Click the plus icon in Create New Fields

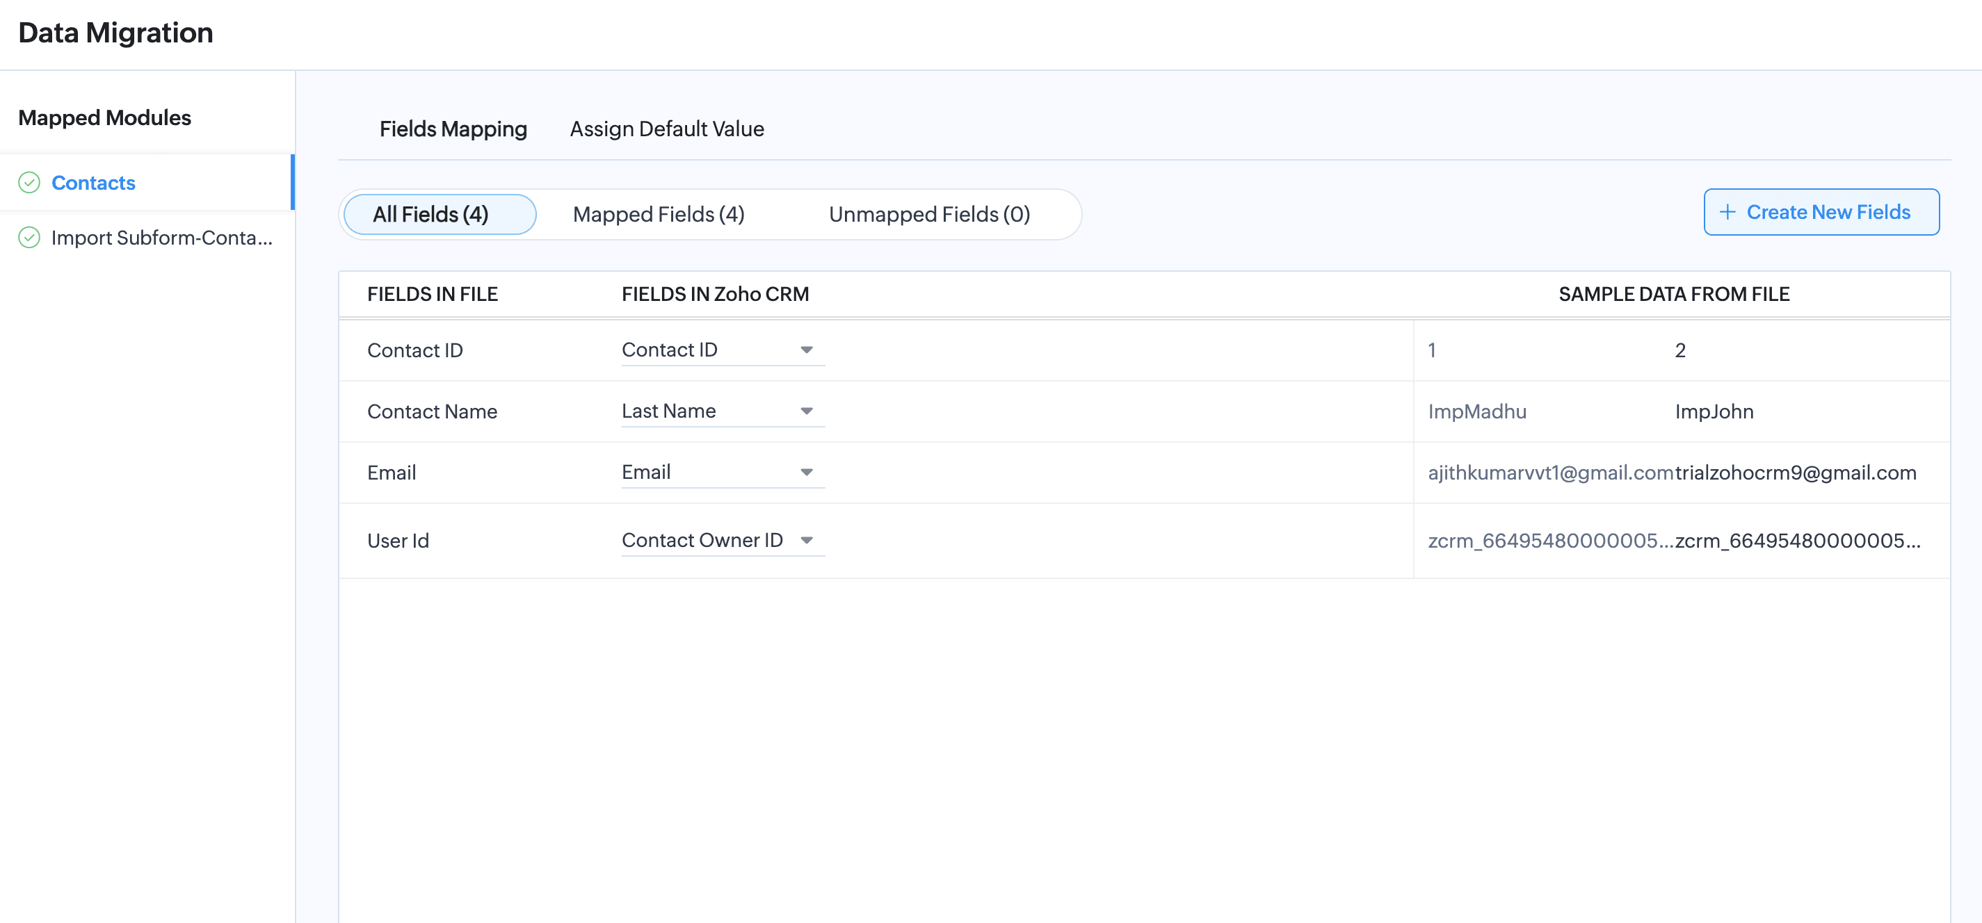(1727, 212)
